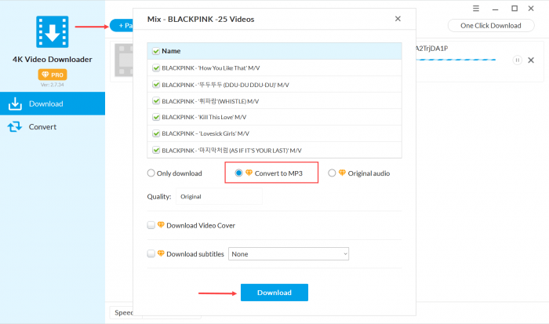Click the One Click Download button
This screenshot has width=549, height=324.
click(491, 25)
